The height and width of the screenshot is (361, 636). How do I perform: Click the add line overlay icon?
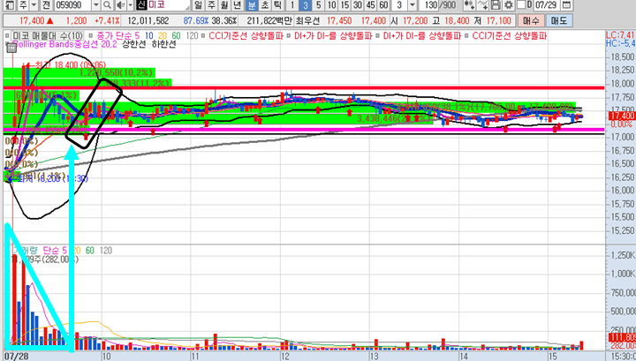click(x=482, y=5)
